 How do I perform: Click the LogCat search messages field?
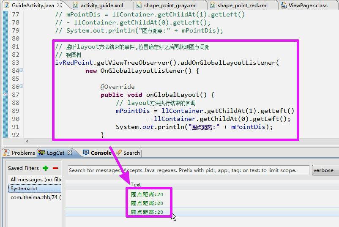tap(188, 170)
